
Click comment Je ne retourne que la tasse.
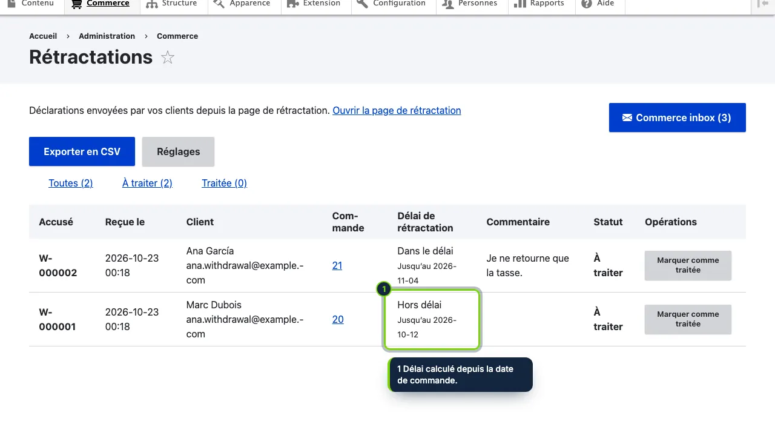[527, 265]
